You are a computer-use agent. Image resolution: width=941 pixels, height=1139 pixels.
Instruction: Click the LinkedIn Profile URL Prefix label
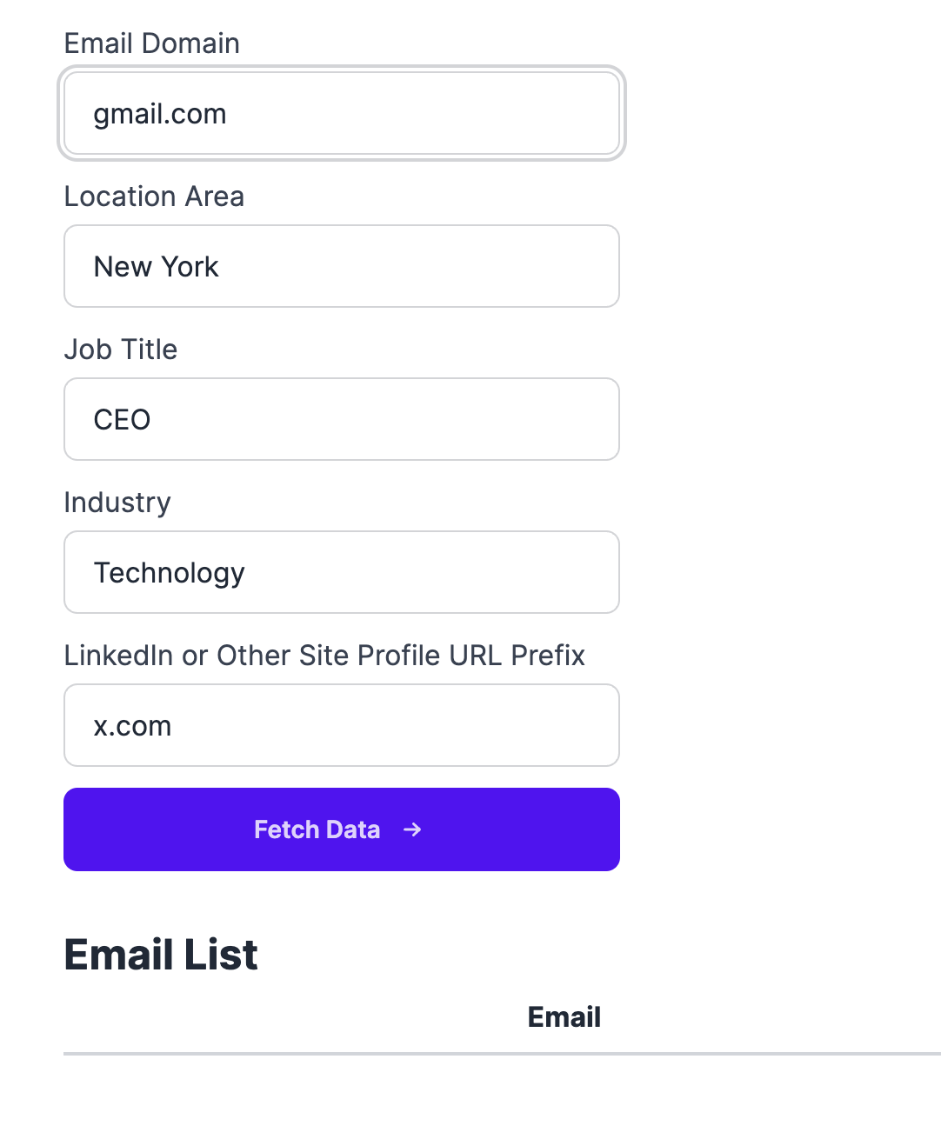[x=324, y=656]
